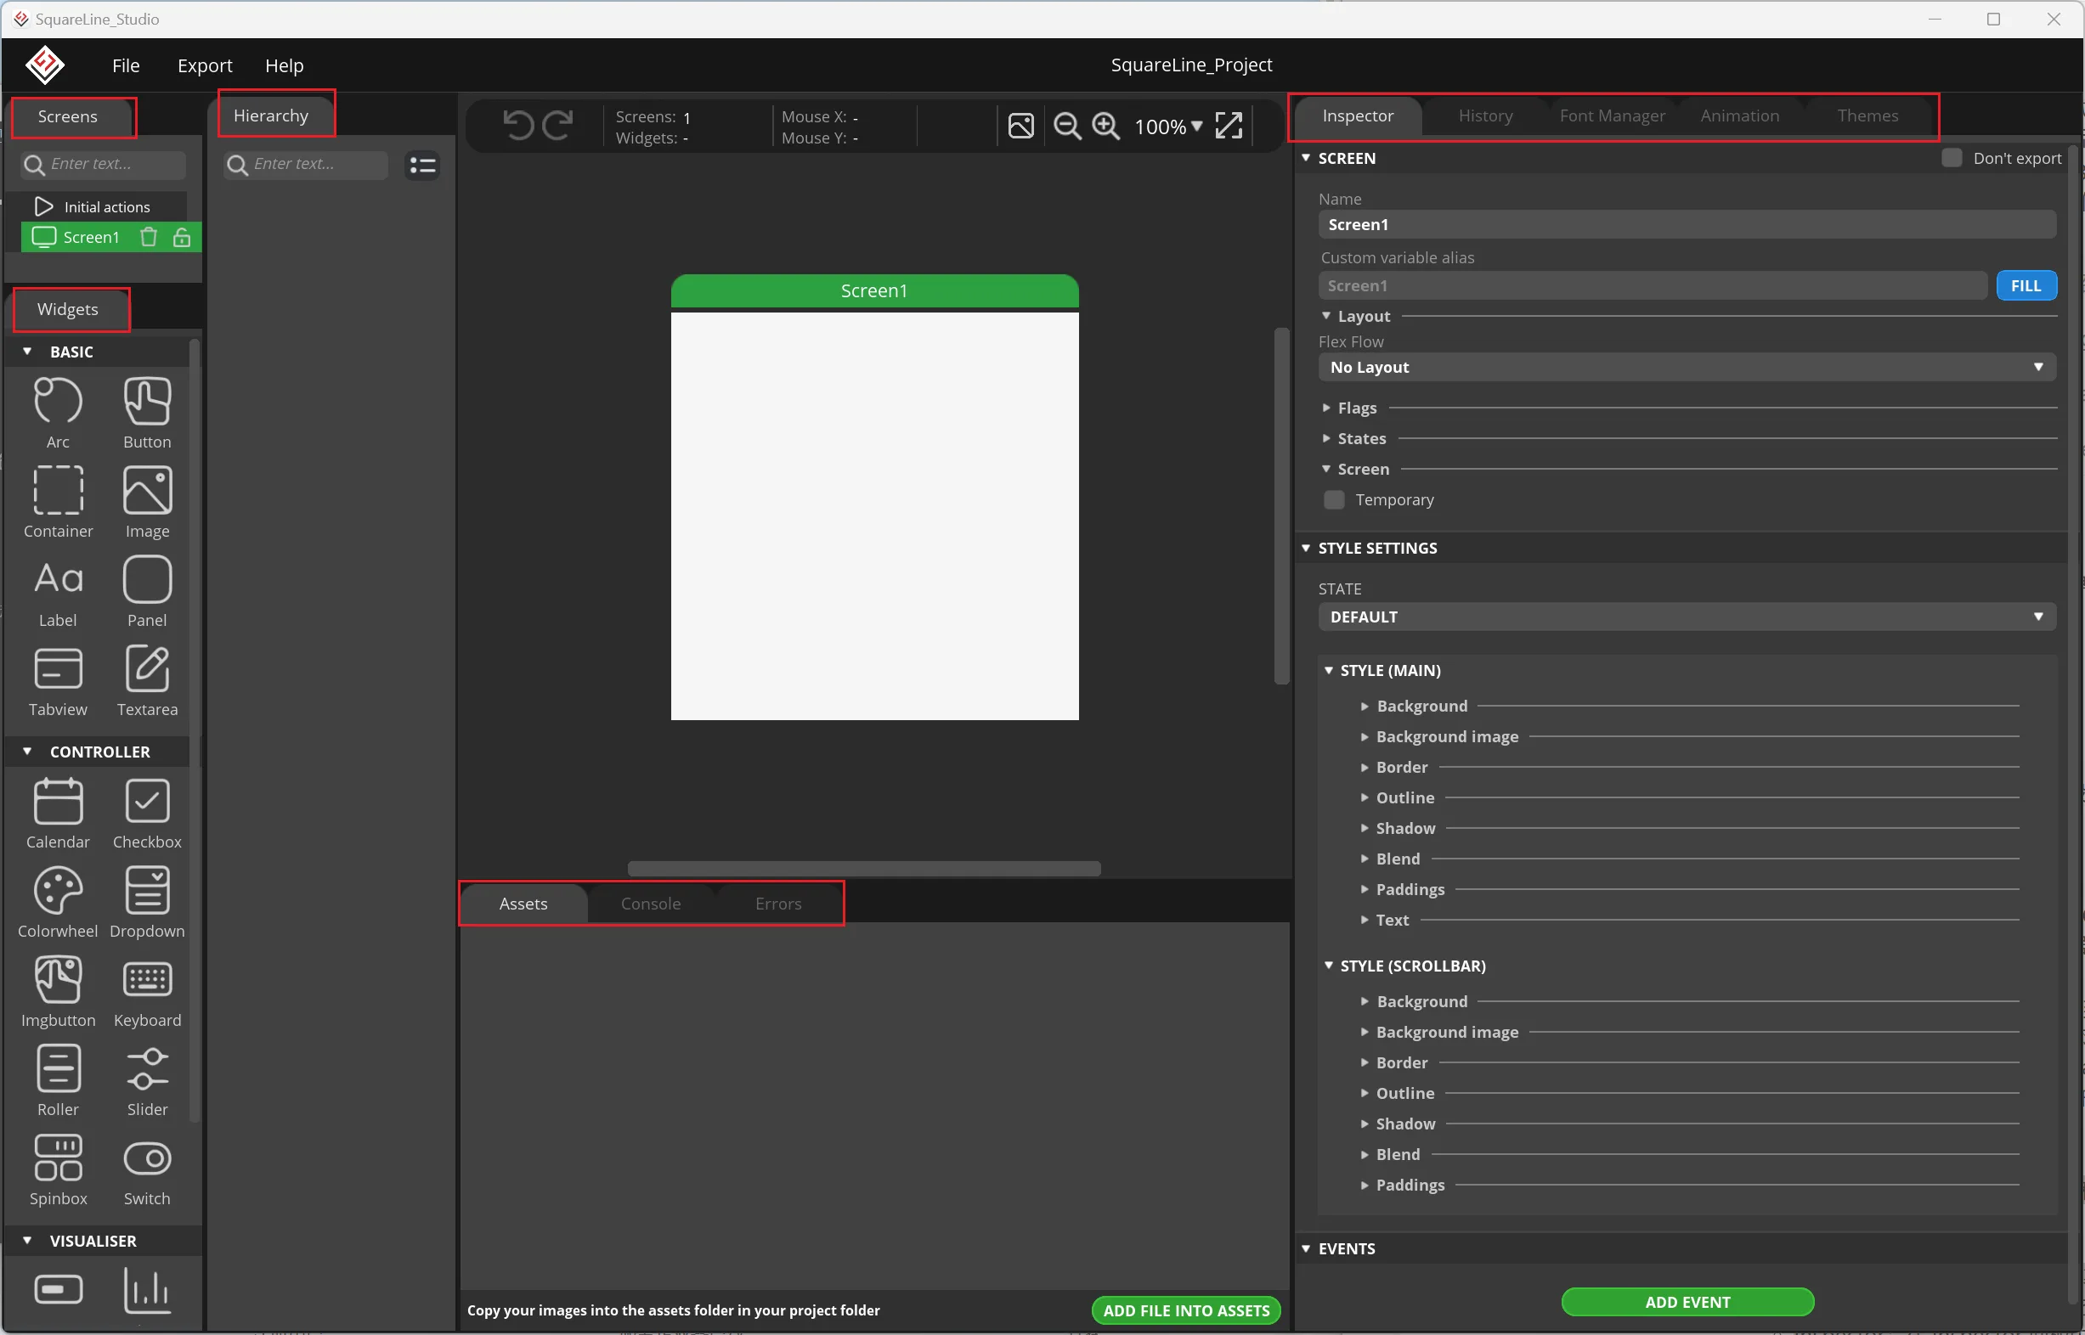Switch to the Animation tab
The width and height of the screenshot is (2085, 1335).
click(x=1740, y=115)
